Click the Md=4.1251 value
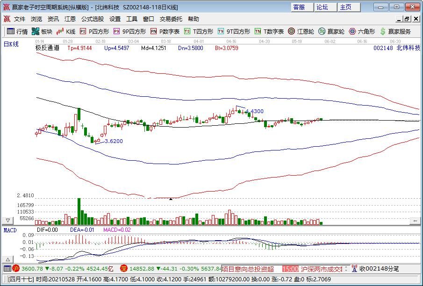Image resolution: width=423 pixels, height=286 pixels. pyautogui.click(x=153, y=48)
